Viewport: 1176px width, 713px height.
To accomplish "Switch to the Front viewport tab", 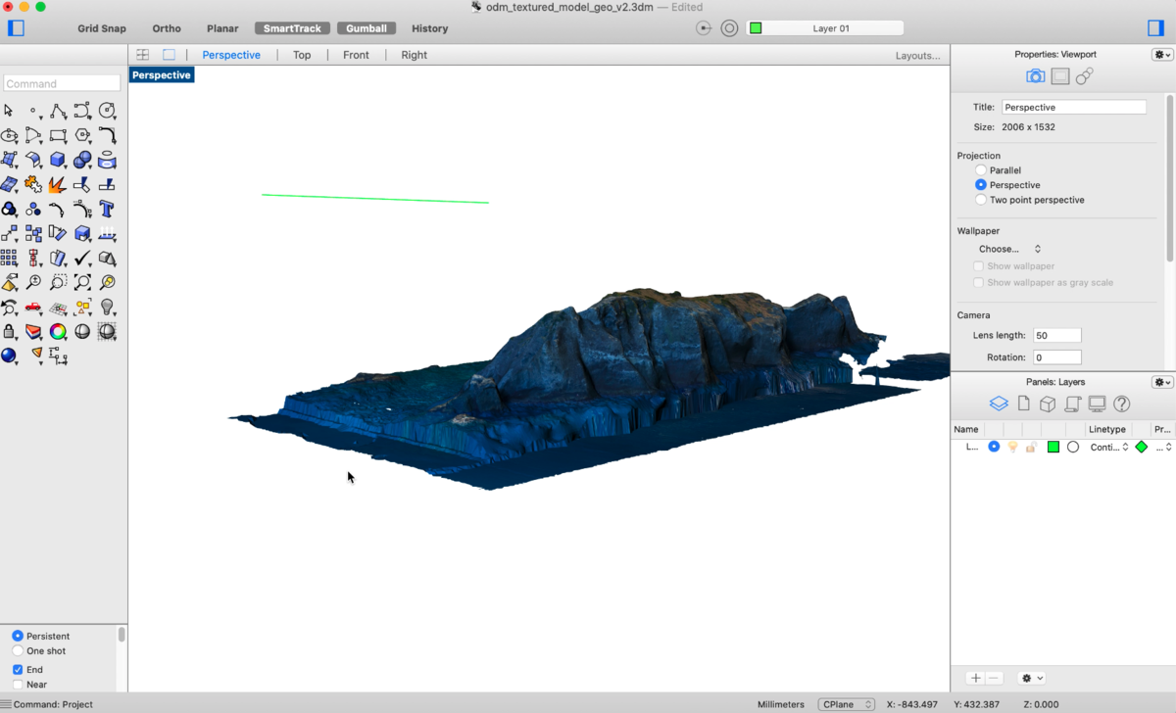I will coord(356,55).
